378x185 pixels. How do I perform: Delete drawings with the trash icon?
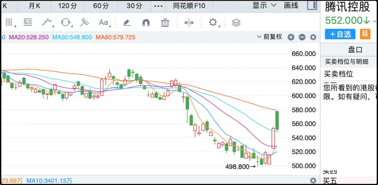[x=165, y=23]
